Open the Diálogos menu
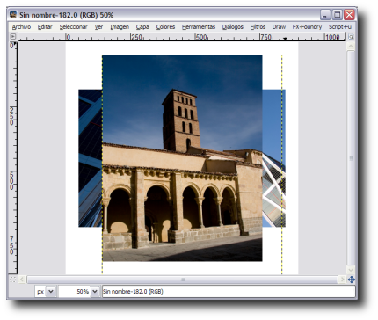Image resolution: width=378 pixels, height=320 pixels. click(233, 27)
